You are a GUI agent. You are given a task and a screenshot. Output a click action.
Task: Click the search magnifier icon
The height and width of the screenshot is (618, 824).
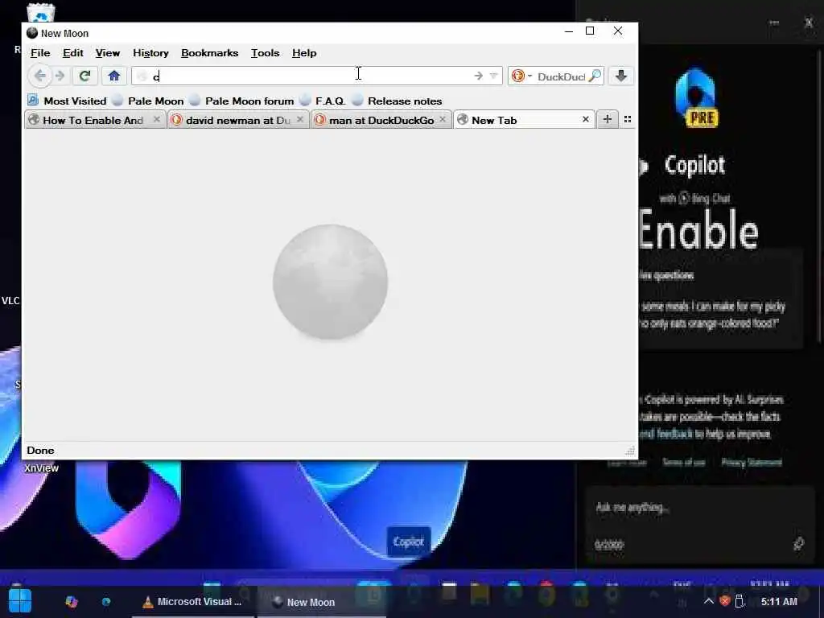coord(595,76)
